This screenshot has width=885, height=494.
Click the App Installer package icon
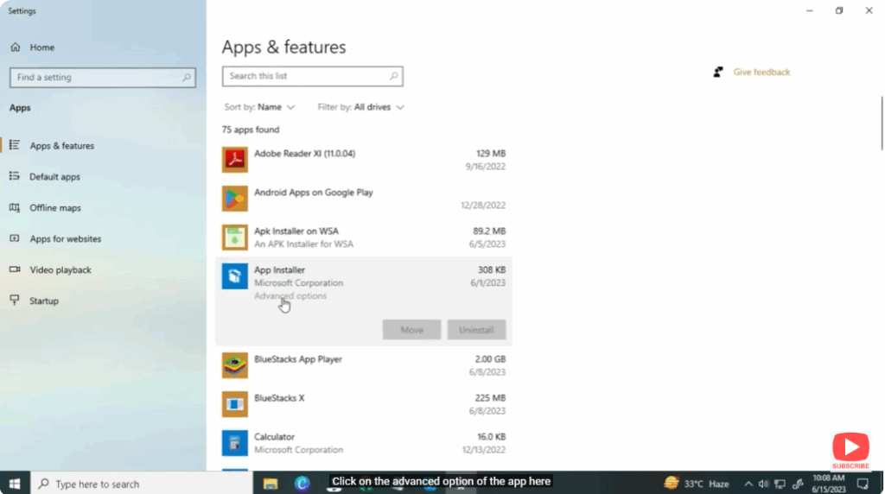pos(234,276)
